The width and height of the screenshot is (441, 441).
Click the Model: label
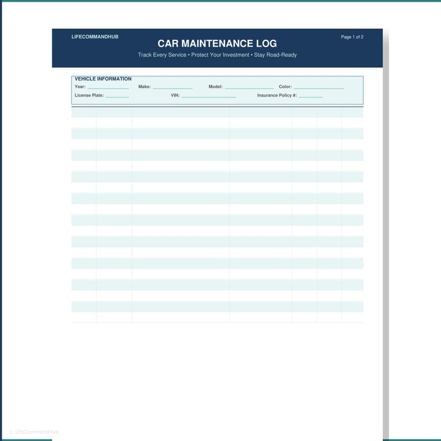[216, 87]
